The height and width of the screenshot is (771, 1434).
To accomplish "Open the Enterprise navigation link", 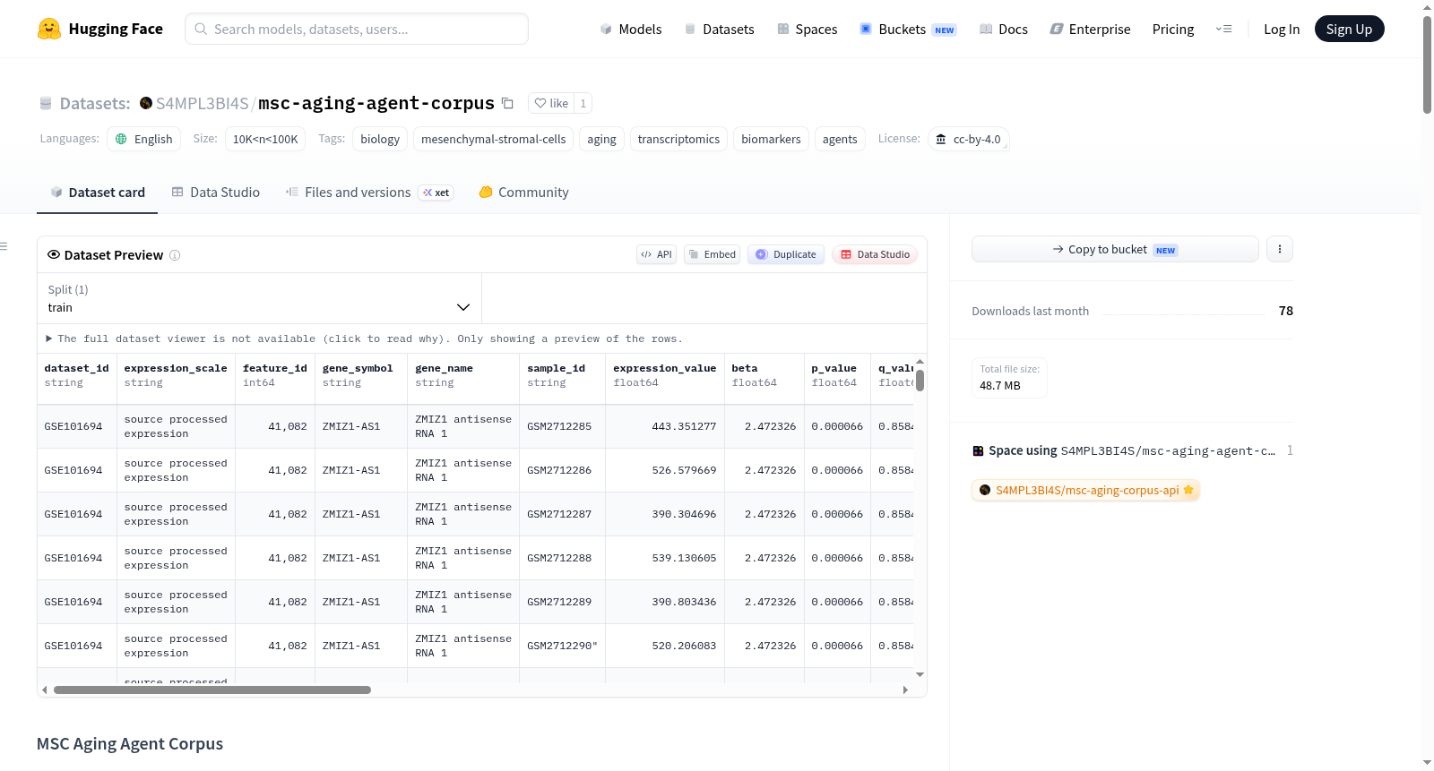I will pos(1090,29).
